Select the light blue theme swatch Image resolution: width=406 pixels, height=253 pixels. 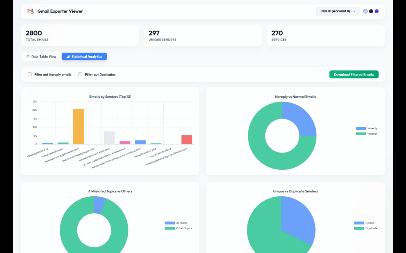click(365, 11)
